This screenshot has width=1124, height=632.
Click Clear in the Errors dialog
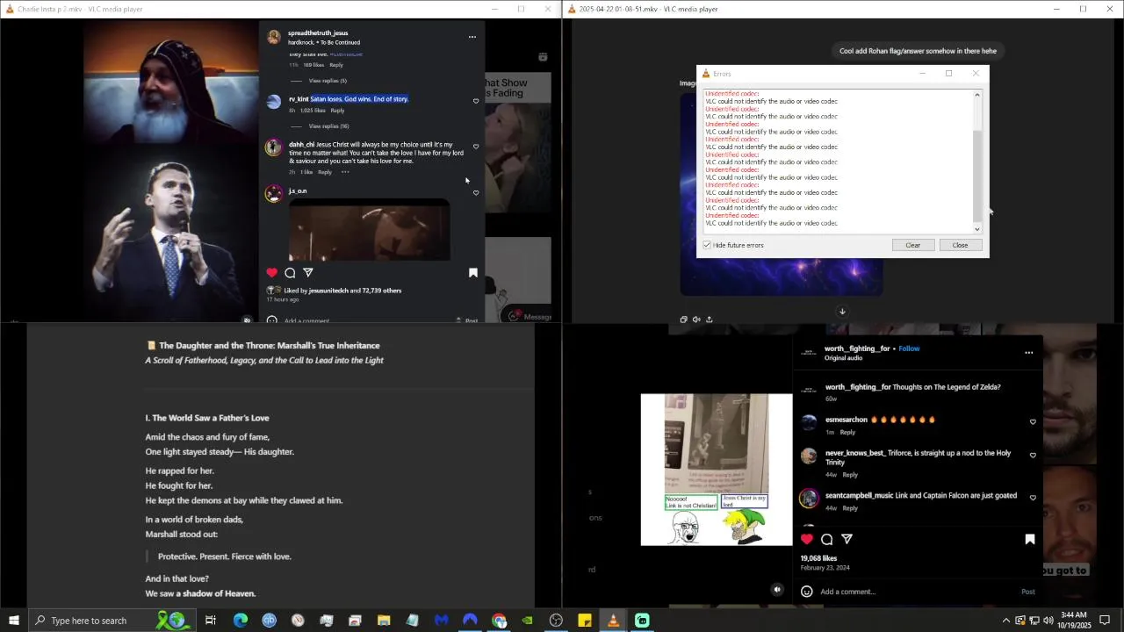[x=912, y=245]
